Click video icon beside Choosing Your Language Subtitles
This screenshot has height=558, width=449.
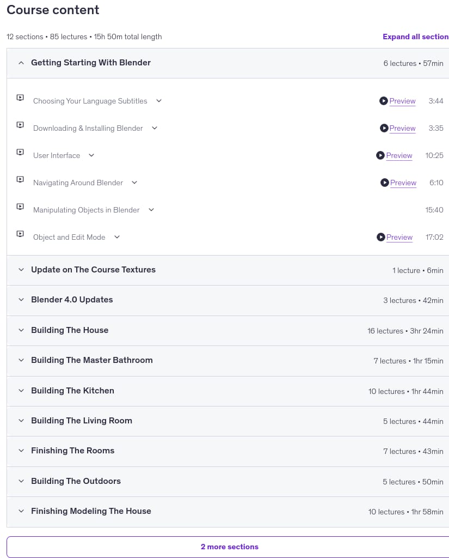(x=20, y=98)
